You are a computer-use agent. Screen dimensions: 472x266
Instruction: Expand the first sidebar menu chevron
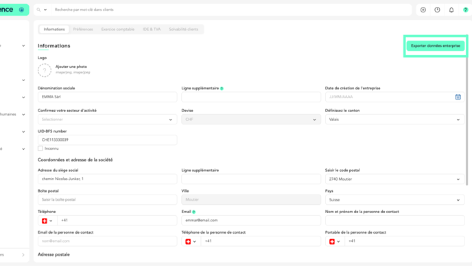(x=23, y=46)
